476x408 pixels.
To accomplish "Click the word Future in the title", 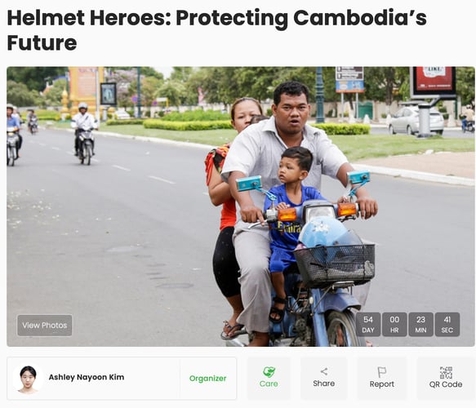I will click(x=42, y=42).
